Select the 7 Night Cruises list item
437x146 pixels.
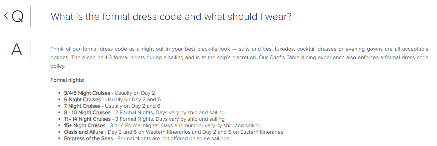(112, 106)
